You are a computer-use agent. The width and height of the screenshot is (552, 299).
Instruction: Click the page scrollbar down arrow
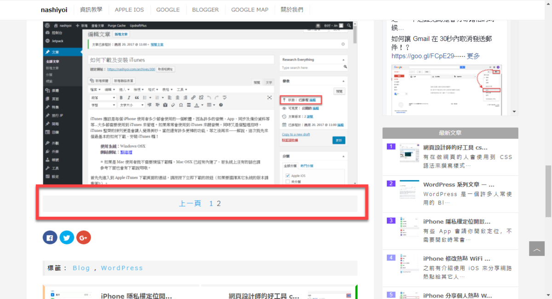548,296
